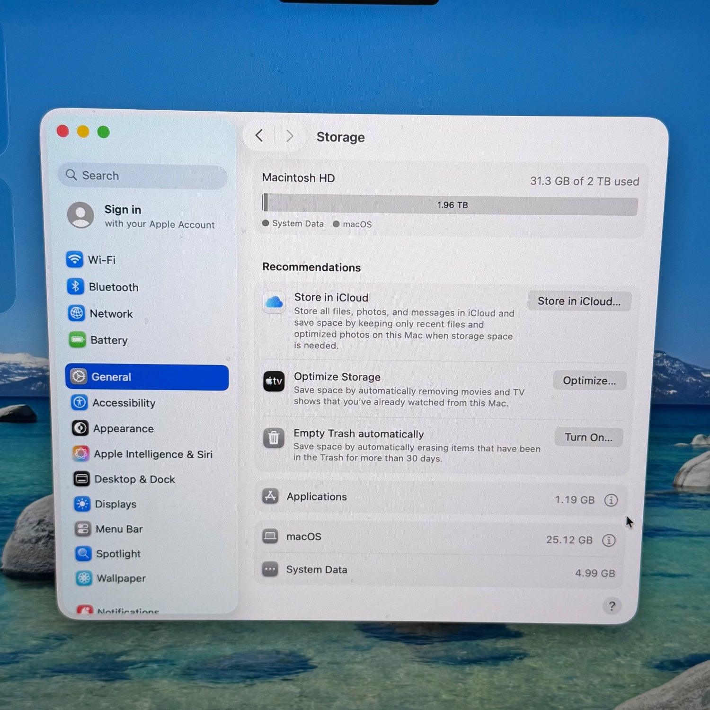Click the Menu Bar icon
The height and width of the screenshot is (710, 710).
click(83, 529)
